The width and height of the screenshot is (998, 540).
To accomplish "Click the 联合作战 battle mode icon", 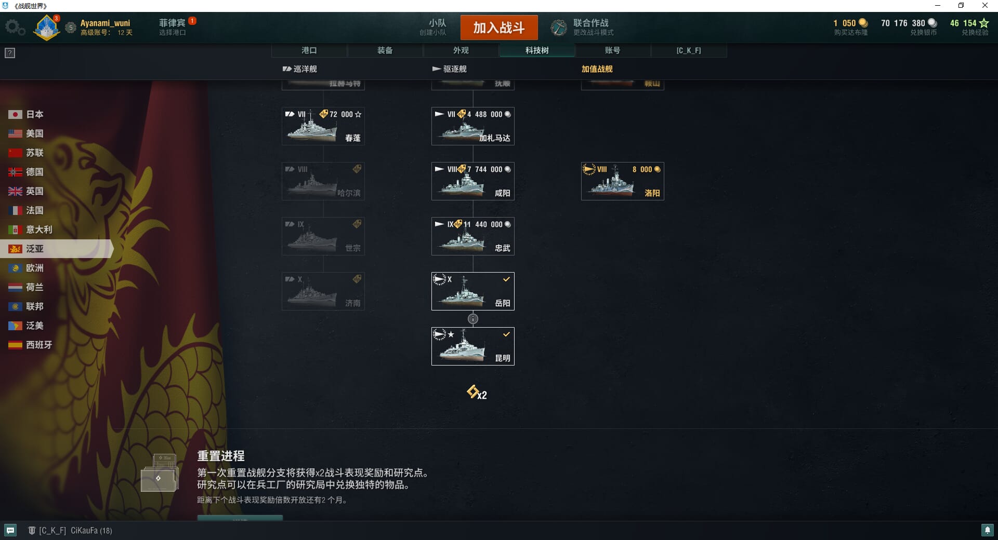I will [x=559, y=28].
